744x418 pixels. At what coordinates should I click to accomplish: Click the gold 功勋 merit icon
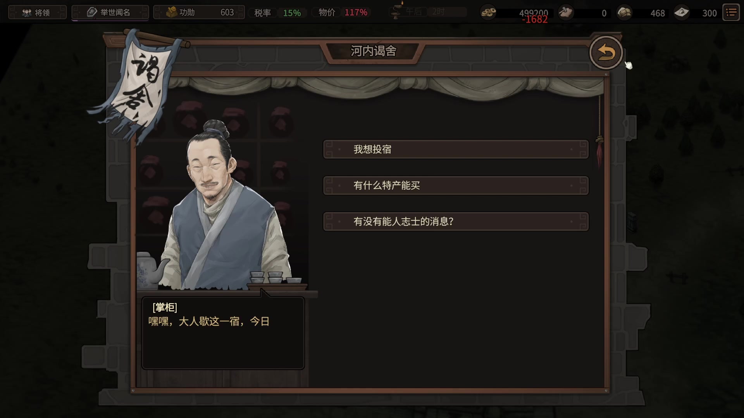pyautogui.click(x=172, y=12)
